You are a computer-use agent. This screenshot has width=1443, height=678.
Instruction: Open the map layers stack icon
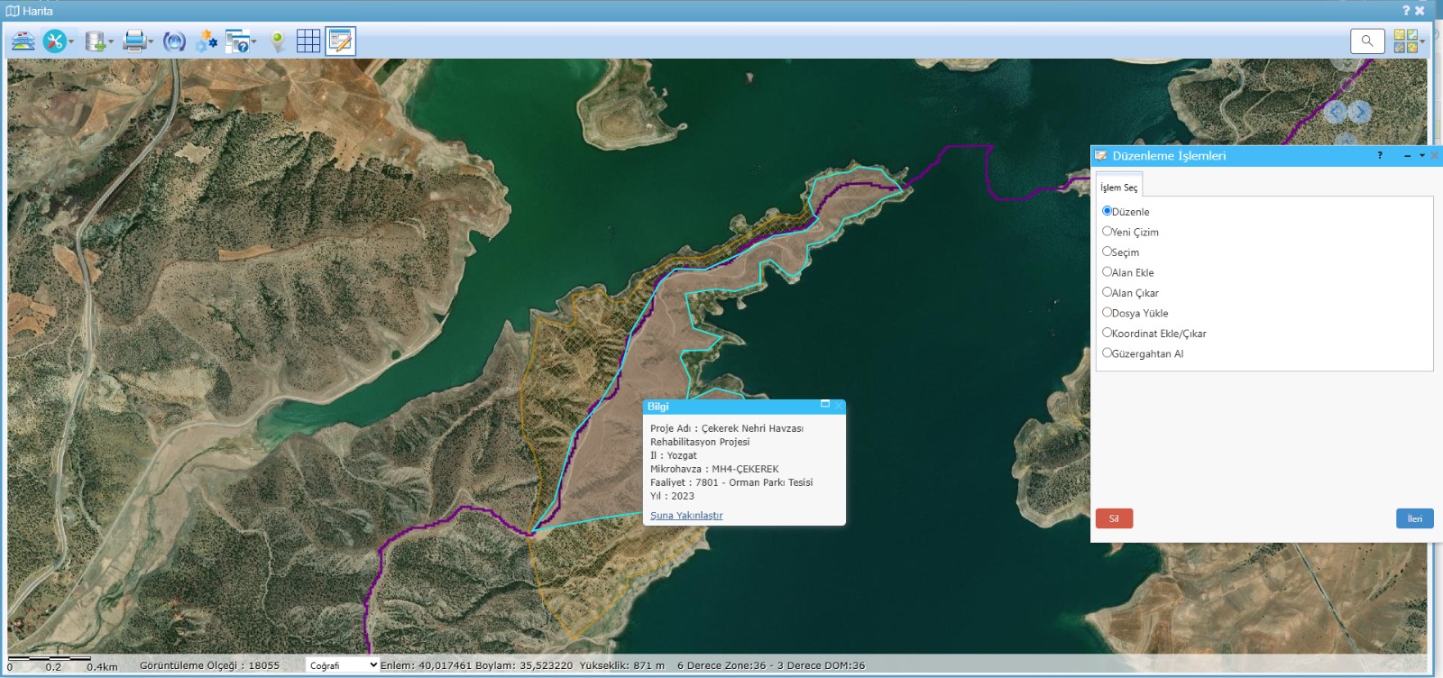tap(23, 41)
